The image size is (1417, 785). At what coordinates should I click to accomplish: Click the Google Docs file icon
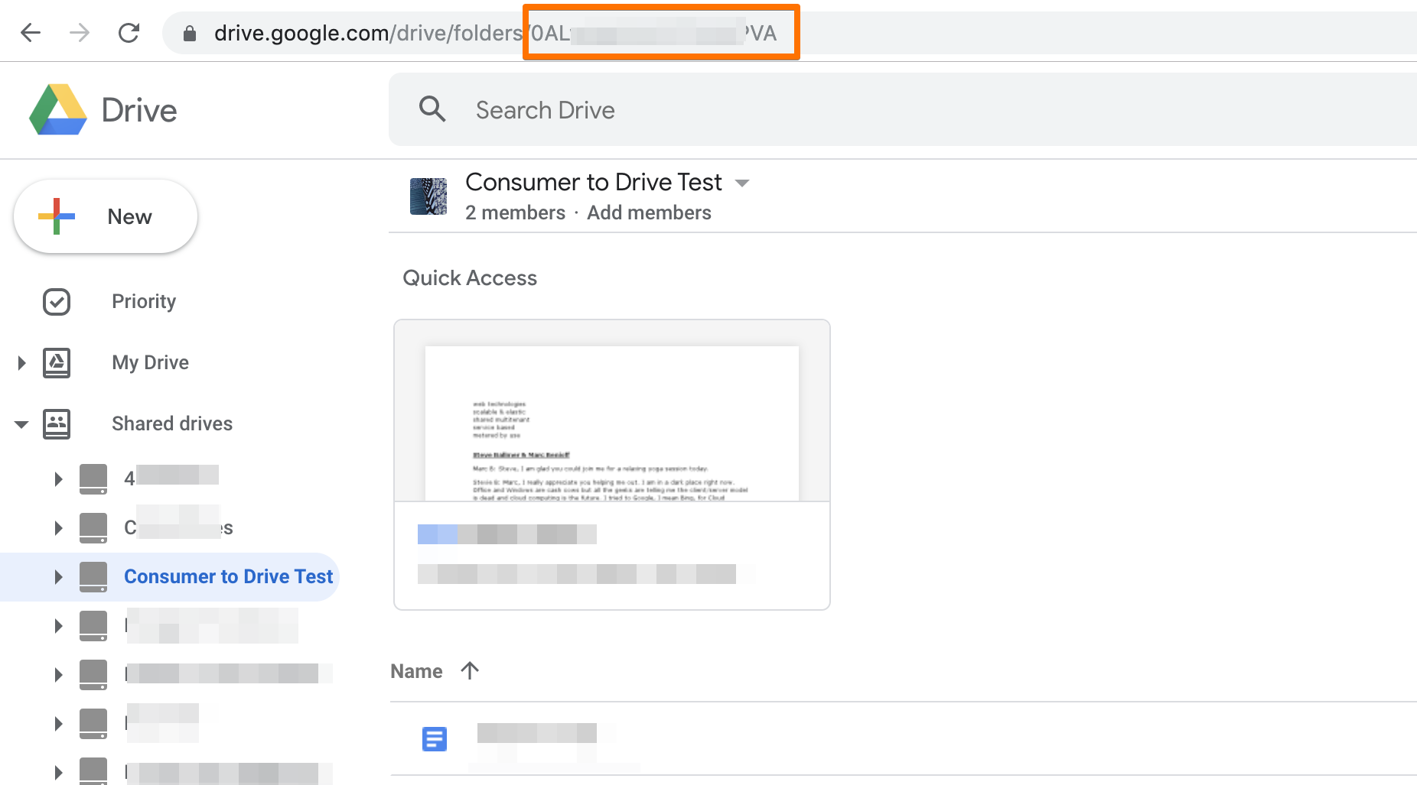[x=435, y=739]
